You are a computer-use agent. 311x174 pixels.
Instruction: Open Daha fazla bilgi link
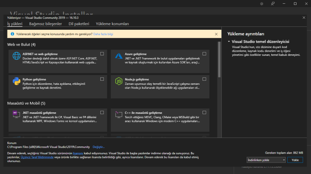click(103, 34)
